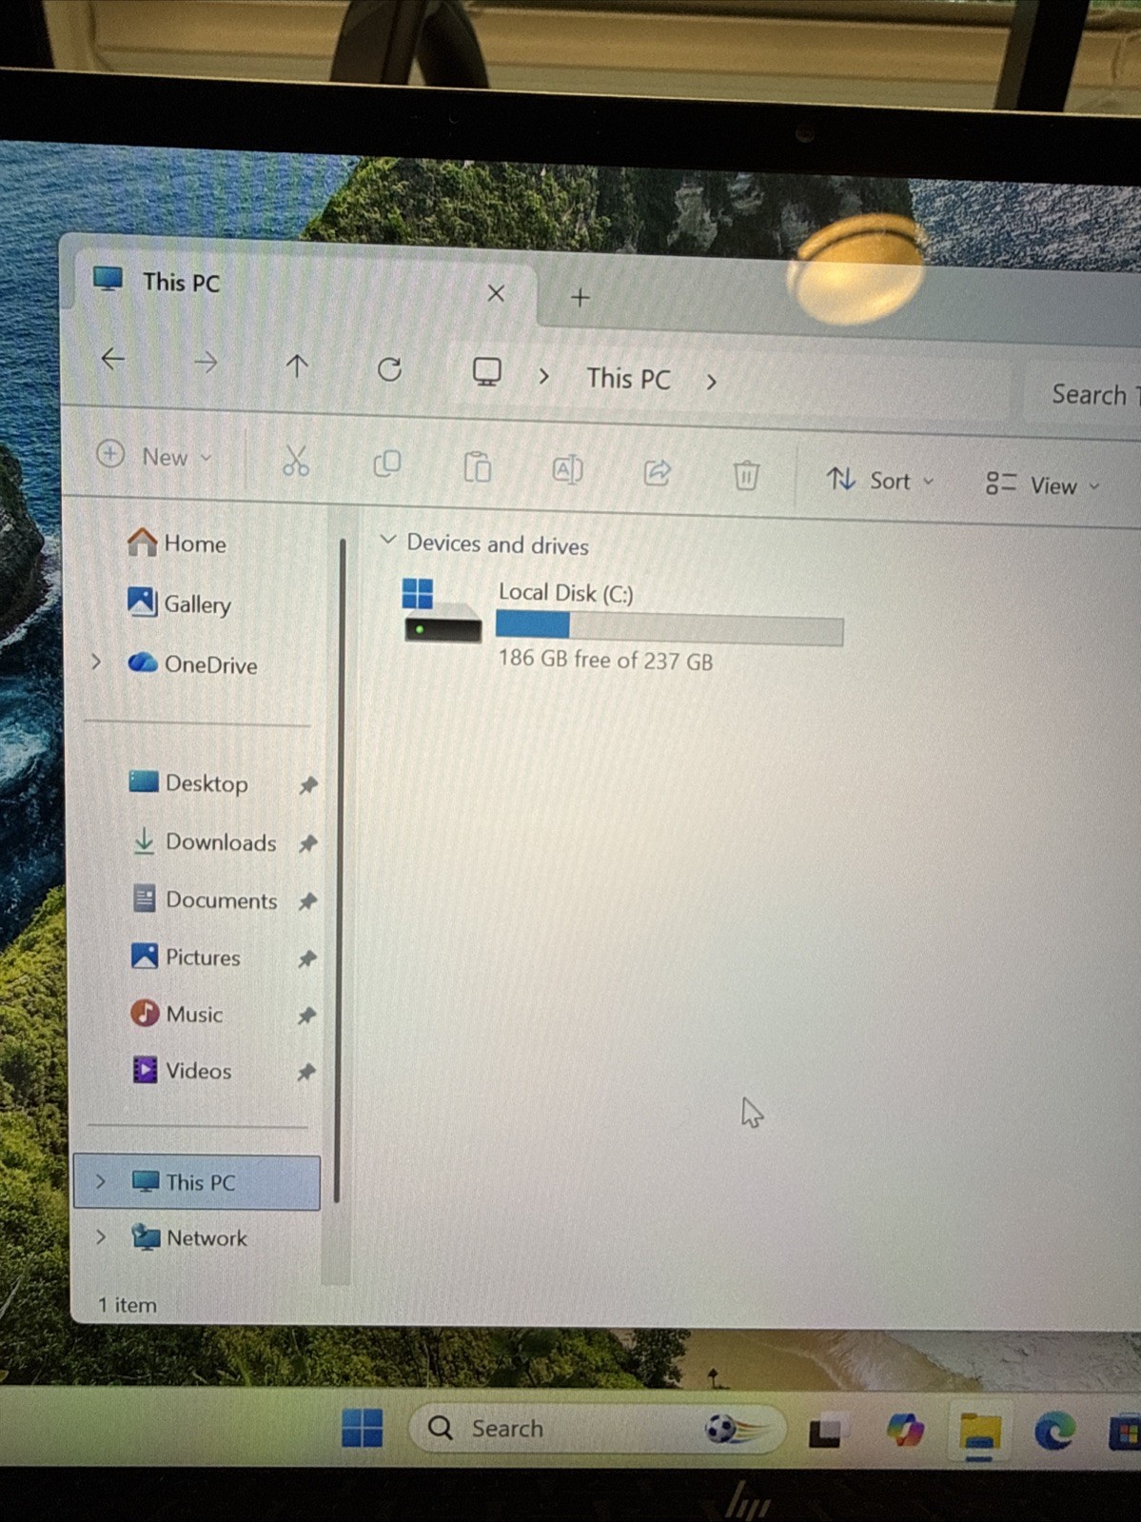Screen dimensions: 1141x1522
Task: Go back with the left arrow
Action: coord(113,359)
